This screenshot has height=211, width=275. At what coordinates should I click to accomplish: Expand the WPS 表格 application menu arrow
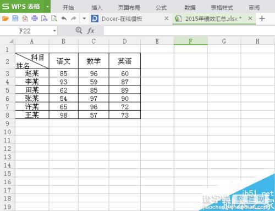click(47, 7)
